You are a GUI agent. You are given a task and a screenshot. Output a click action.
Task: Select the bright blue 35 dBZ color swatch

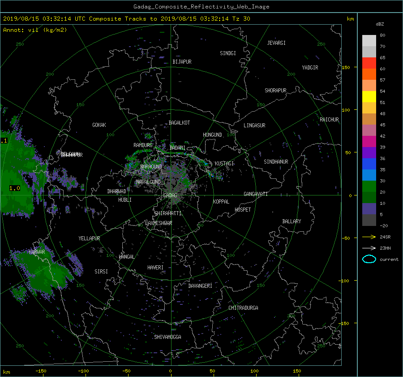point(369,164)
